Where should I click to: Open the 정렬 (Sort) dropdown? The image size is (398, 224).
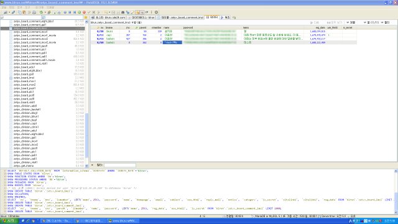click(x=351, y=22)
